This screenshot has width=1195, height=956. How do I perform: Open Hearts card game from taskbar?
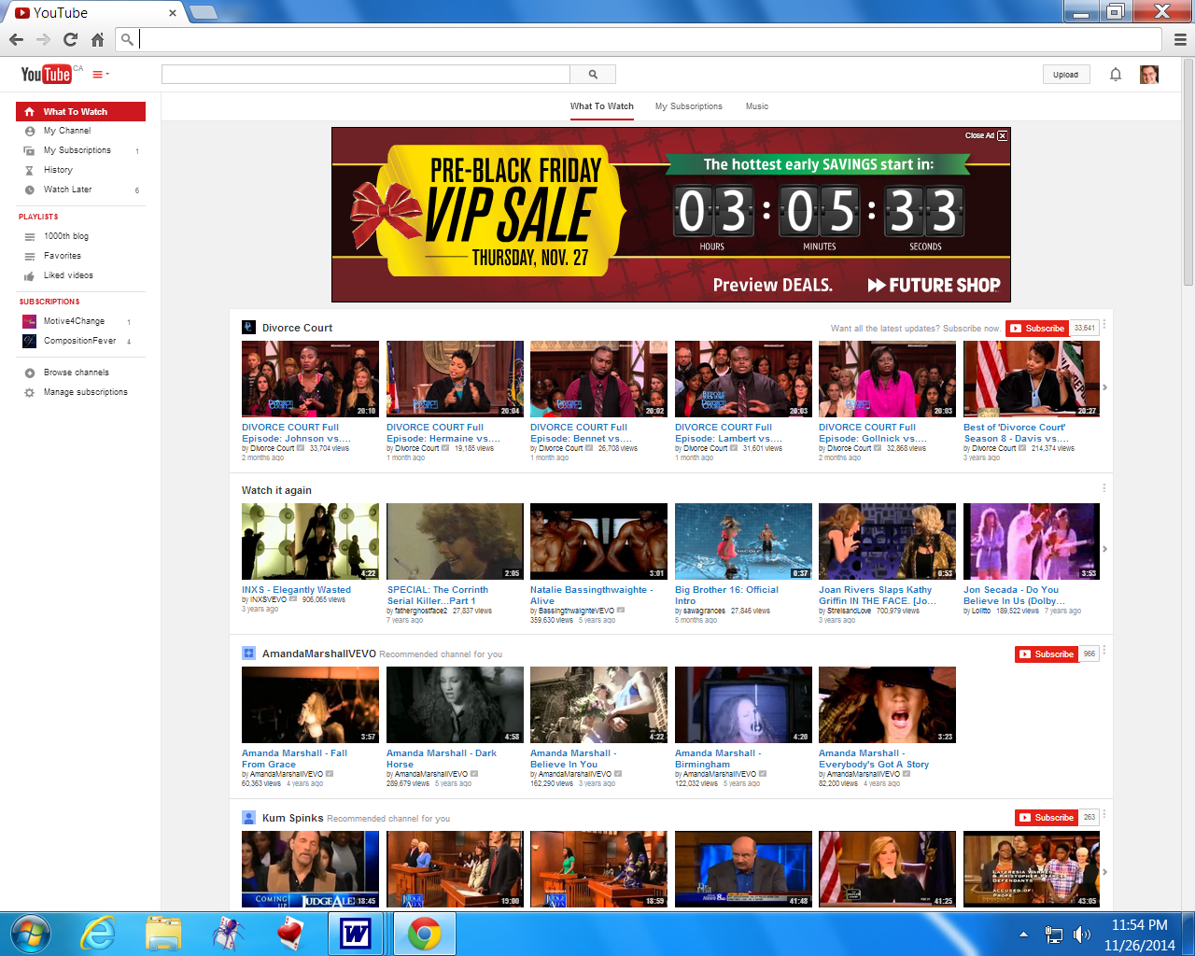pyautogui.click(x=291, y=934)
